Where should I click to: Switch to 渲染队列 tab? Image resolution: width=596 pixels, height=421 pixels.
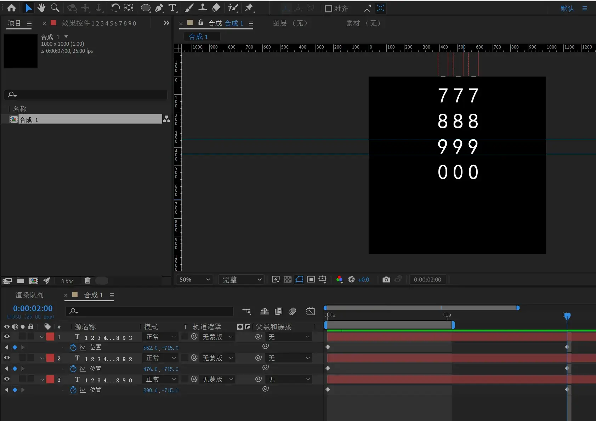(29, 295)
